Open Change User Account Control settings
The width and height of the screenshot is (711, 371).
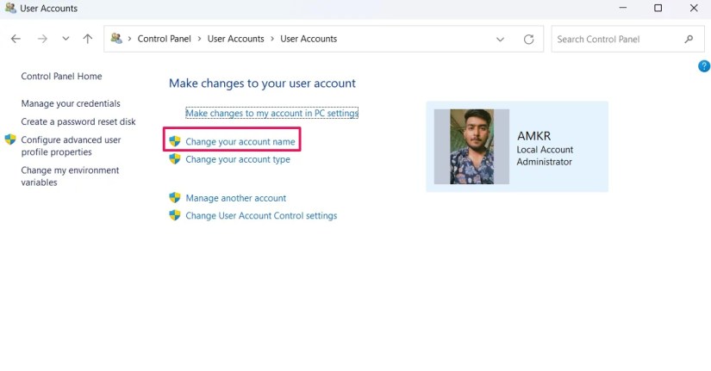tap(261, 215)
